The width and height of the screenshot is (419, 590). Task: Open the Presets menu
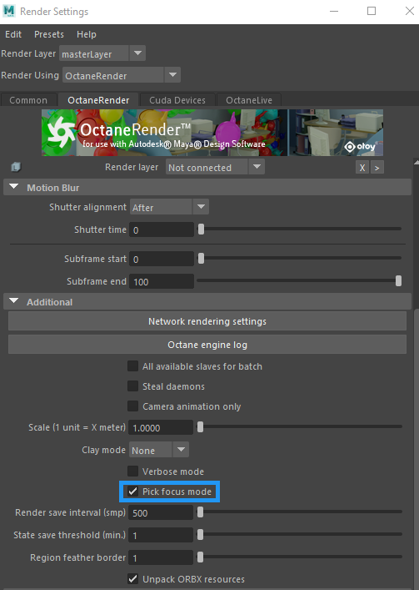pyautogui.click(x=49, y=34)
